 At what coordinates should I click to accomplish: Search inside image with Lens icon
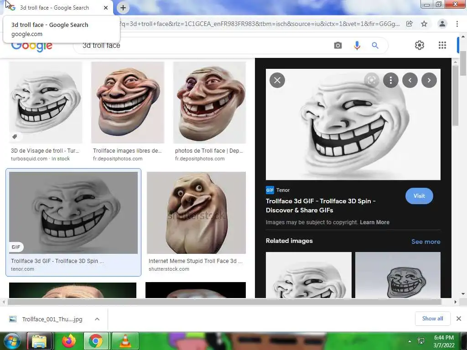coord(372,80)
